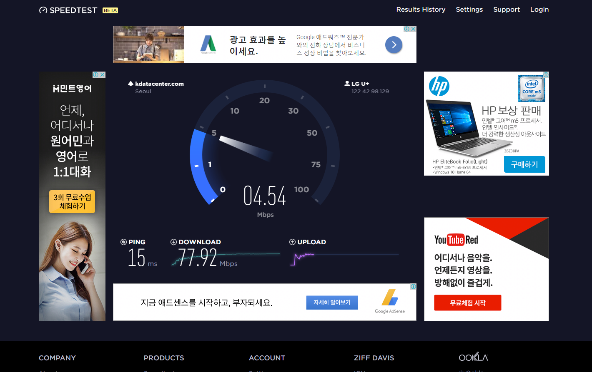This screenshot has width=592, height=372.
Task: Click the upload arrow icon
Action: click(x=292, y=242)
